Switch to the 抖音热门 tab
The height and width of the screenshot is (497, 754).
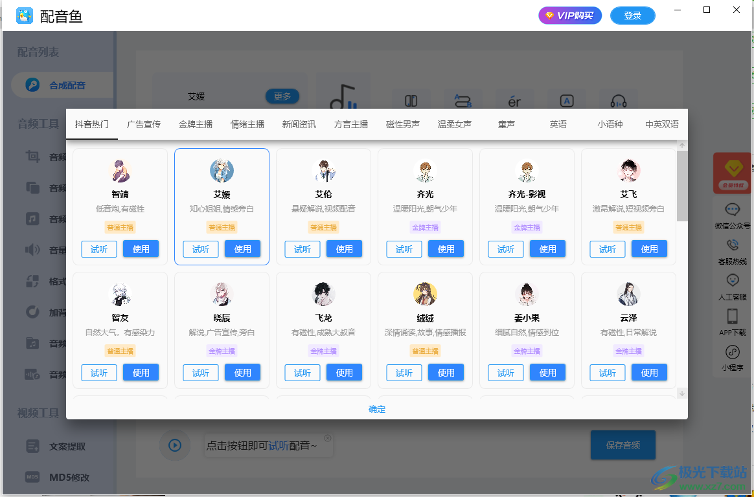tap(91, 124)
